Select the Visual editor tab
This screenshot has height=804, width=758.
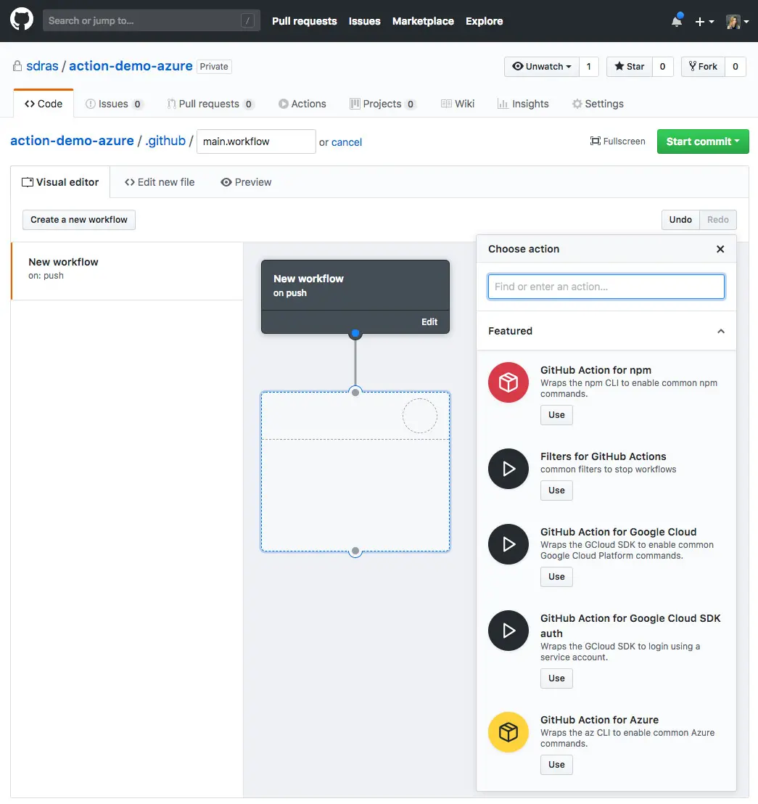click(60, 182)
